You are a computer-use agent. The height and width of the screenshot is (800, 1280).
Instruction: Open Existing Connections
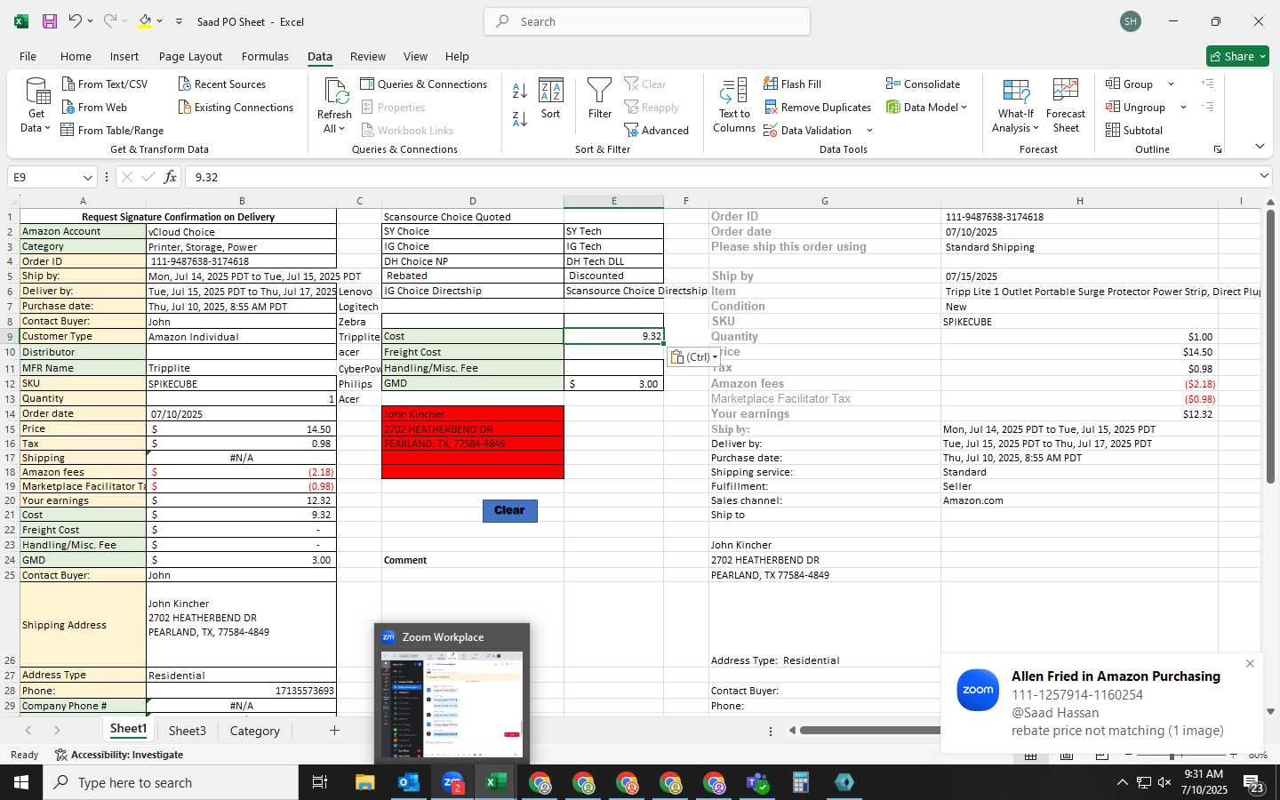pyautogui.click(x=236, y=108)
